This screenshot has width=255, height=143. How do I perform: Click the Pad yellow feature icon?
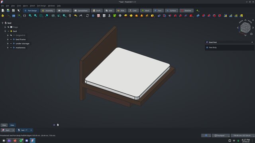tap(126, 16)
